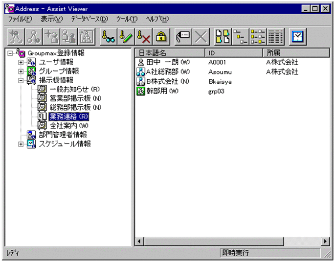This screenshot has width=335, height=262.
Task: Click the key with pencil edit icon
Action: 124,36
